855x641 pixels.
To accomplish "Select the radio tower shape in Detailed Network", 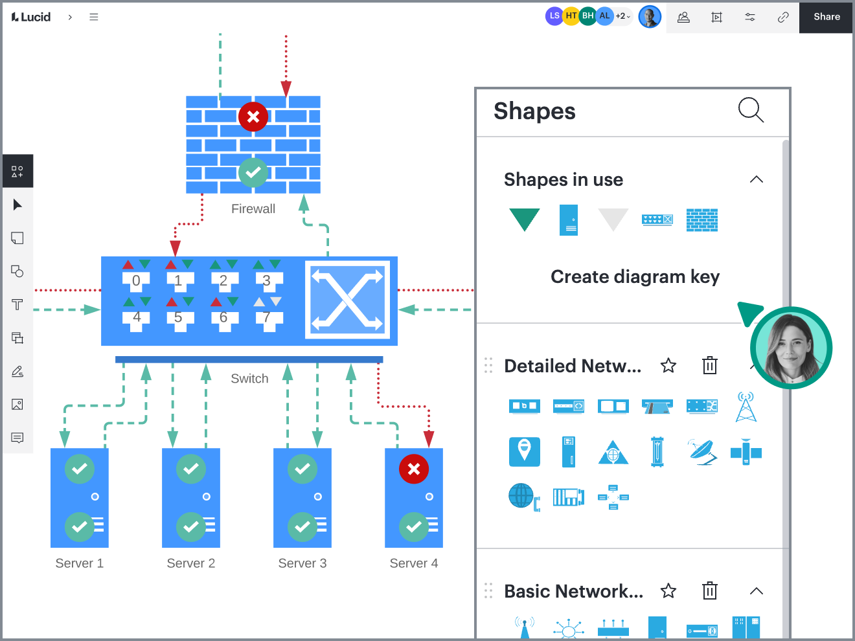I will click(746, 407).
